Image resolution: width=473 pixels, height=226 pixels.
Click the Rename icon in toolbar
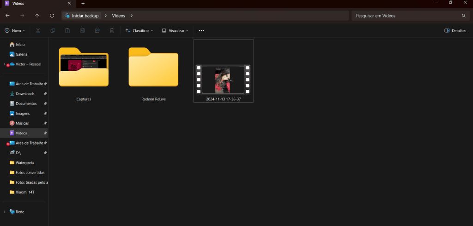tap(82, 31)
